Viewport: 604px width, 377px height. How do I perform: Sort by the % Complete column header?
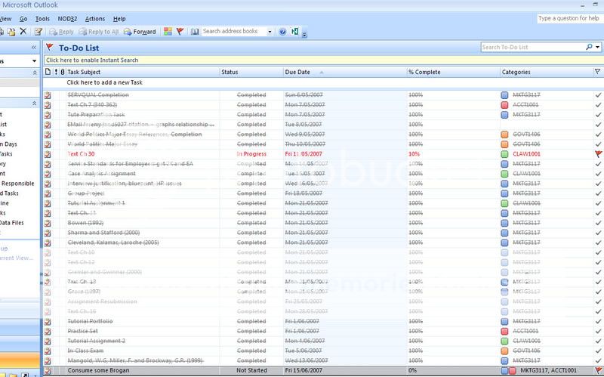coord(454,72)
